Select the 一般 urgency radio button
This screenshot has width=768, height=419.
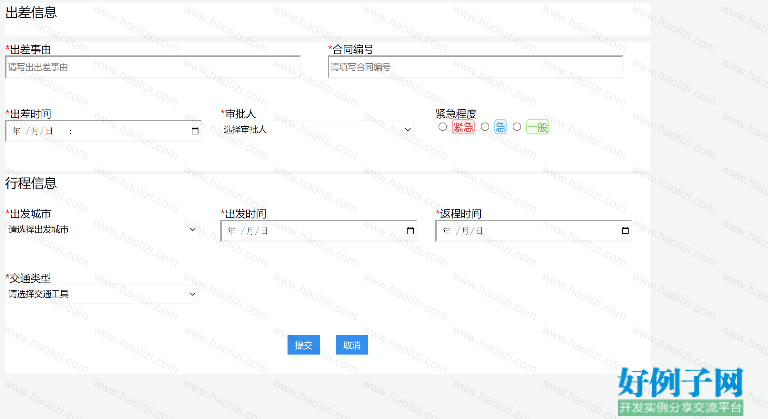click(x=517, y=127)
